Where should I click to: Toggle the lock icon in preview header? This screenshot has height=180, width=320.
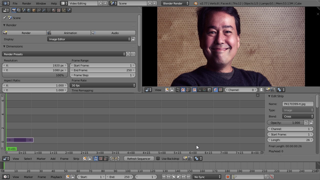pyautogui.click(x=172, y=90)
